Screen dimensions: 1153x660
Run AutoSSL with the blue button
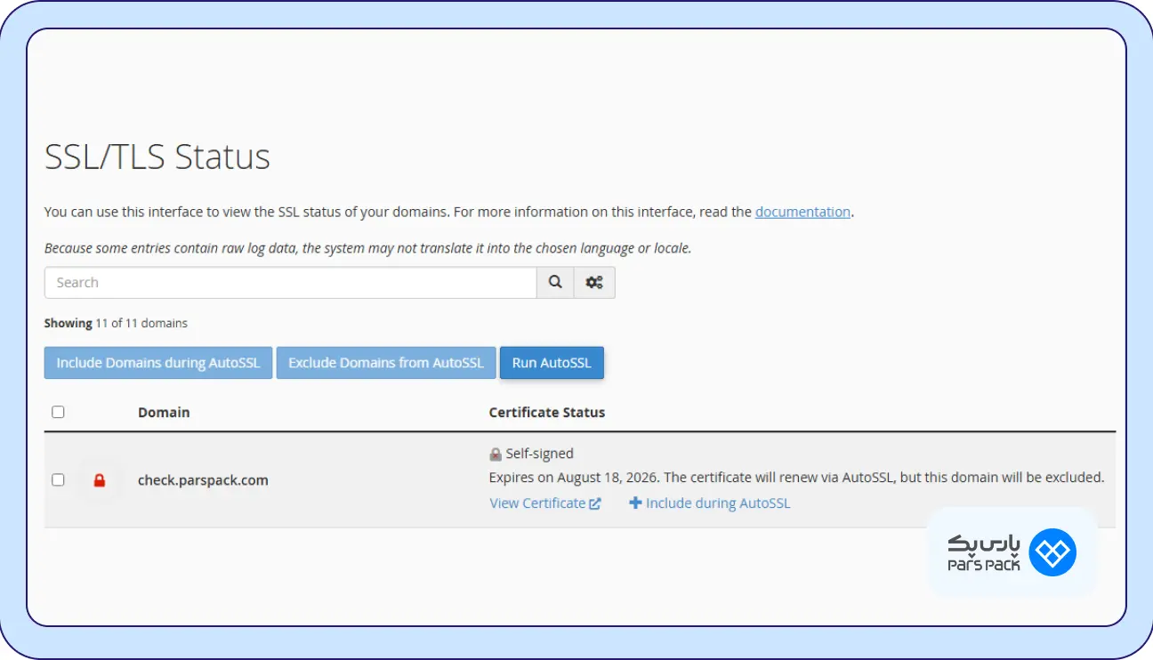point(552,363)
